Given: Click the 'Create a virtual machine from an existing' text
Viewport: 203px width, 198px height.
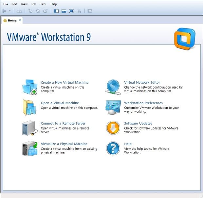Looking at the screenshot, I should point(69,150).
